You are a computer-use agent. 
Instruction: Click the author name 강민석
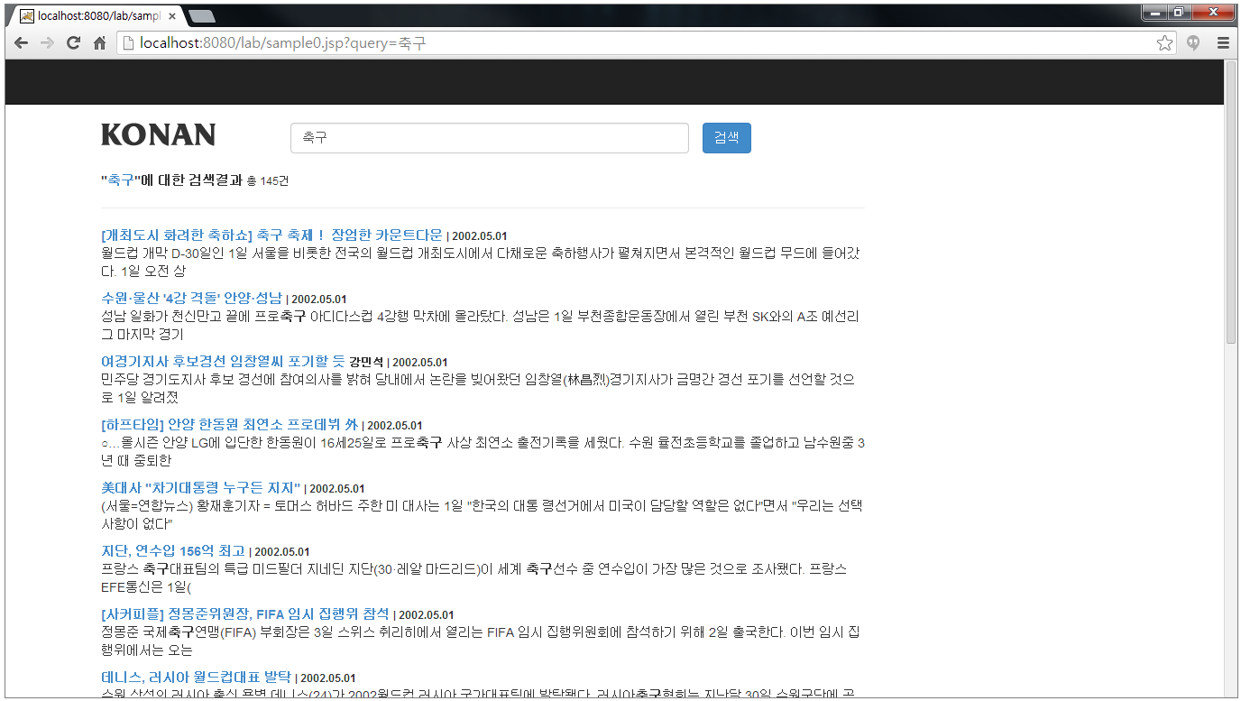pyautogui.click(x=366, y=362)
